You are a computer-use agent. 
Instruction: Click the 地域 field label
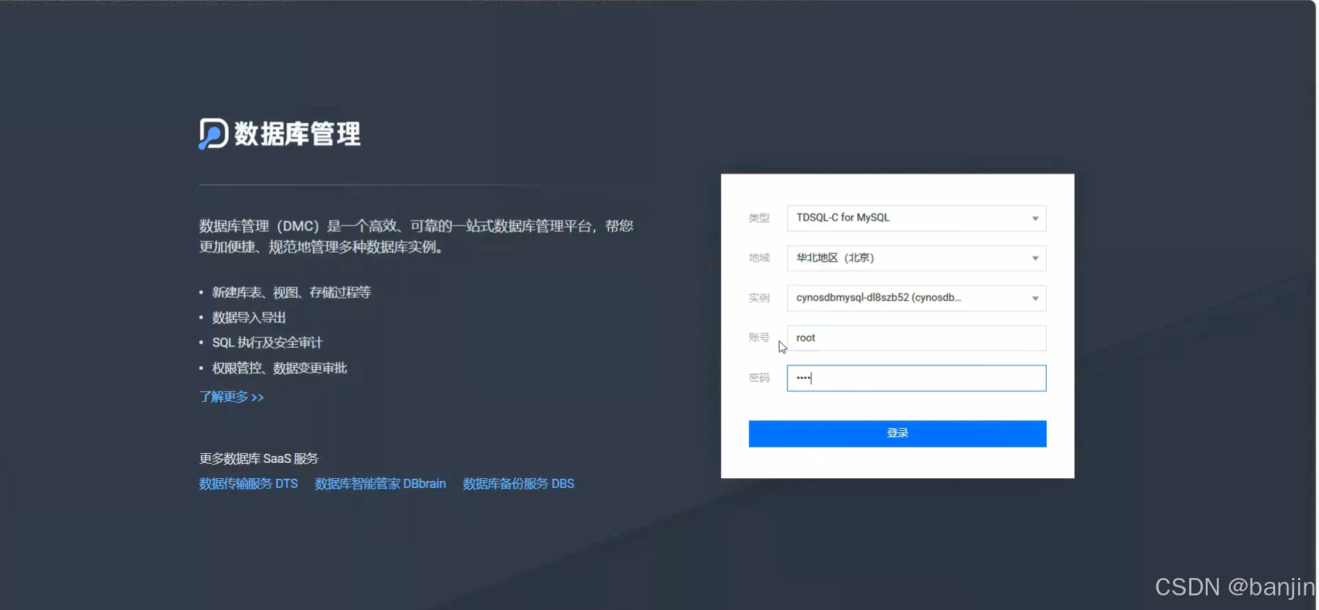759,258
